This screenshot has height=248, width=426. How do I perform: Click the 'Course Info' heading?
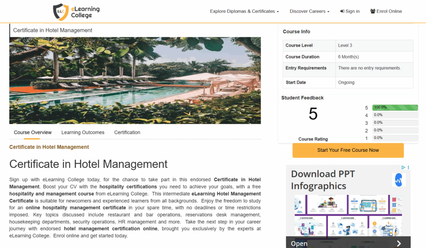click(296, 32)
